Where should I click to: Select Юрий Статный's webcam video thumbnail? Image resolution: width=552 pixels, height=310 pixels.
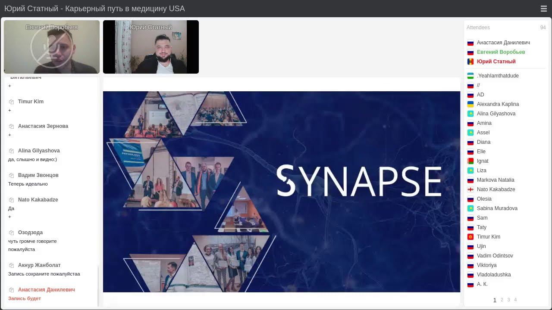click(151, 47)
